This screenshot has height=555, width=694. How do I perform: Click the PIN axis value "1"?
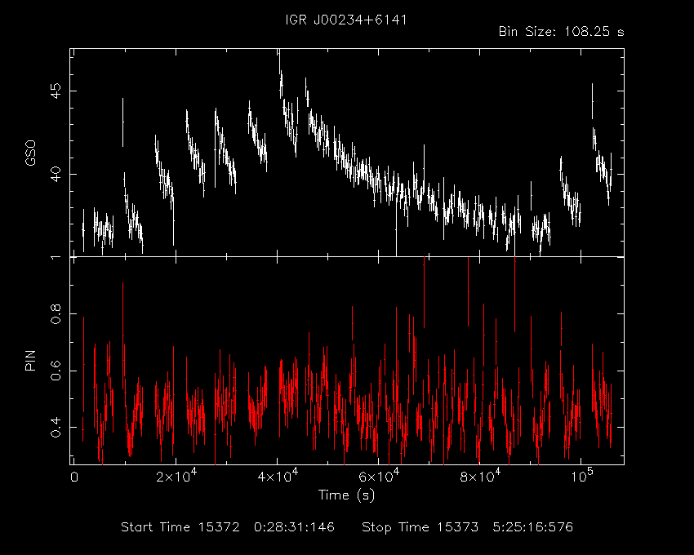[56, 257]
